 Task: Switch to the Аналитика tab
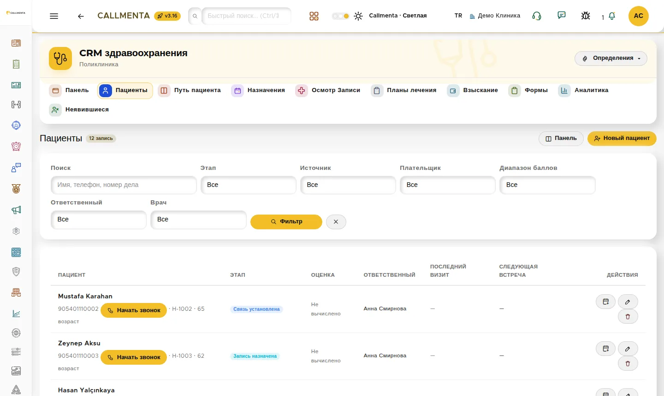pos(584,90)
